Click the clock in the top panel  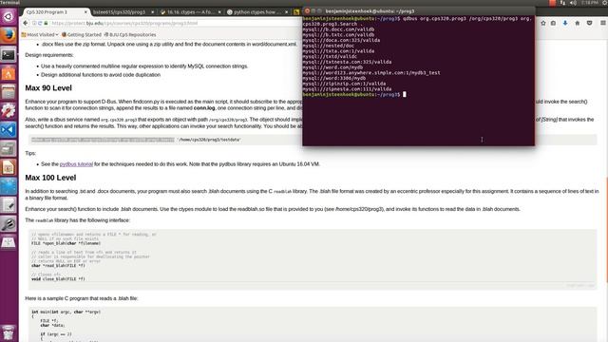589,3
